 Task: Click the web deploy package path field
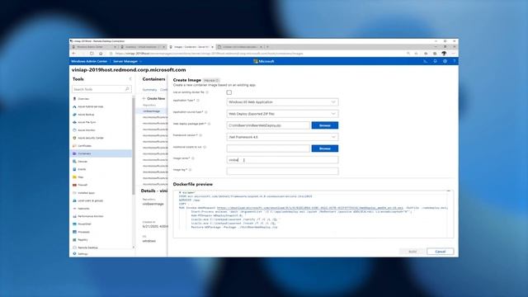pos(268,125)
